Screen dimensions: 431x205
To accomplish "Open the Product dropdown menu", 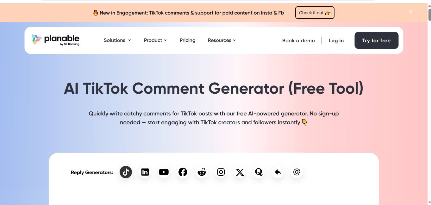I will pos(155,40).
